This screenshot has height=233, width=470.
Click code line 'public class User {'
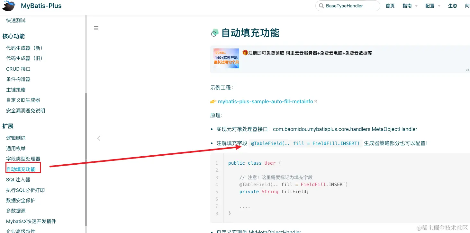[x=255, y=163]
